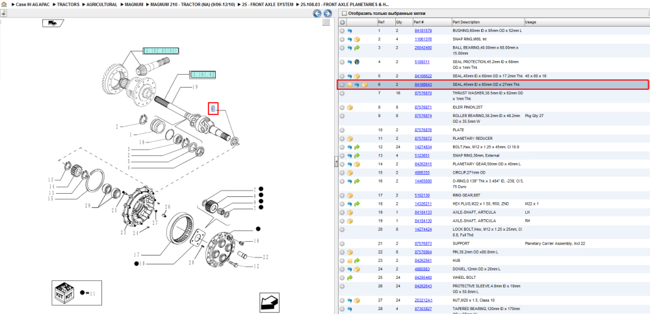
Task: Go to the home page icon
Action: click(x=3, y=4)
